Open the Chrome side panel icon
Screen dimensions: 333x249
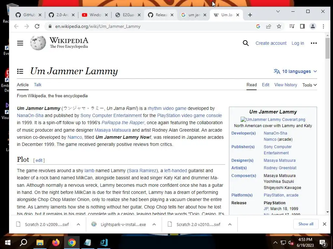click(x=302, y=26)
